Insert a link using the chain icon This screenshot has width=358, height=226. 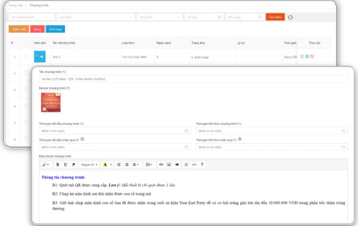click(x=161, y=165)
